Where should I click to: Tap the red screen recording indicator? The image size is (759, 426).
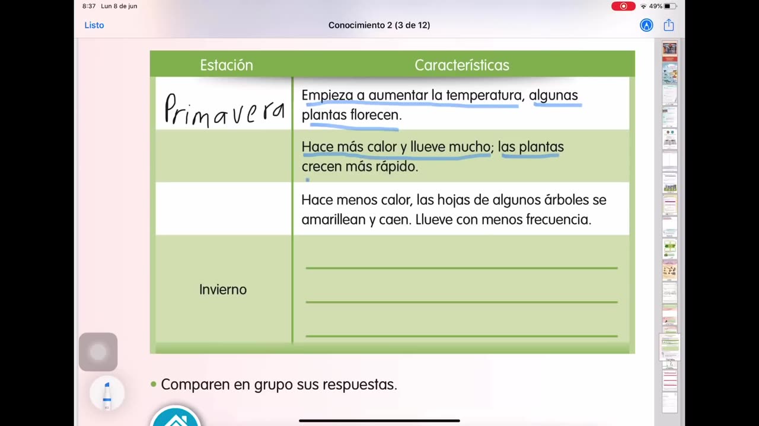pyautogui.click(x=623, y=6)
